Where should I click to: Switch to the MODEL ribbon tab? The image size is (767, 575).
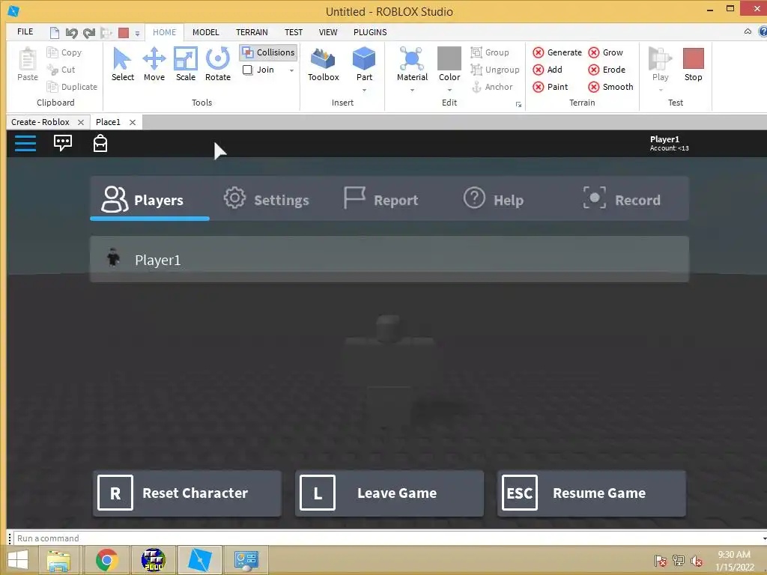click(205, 32)
